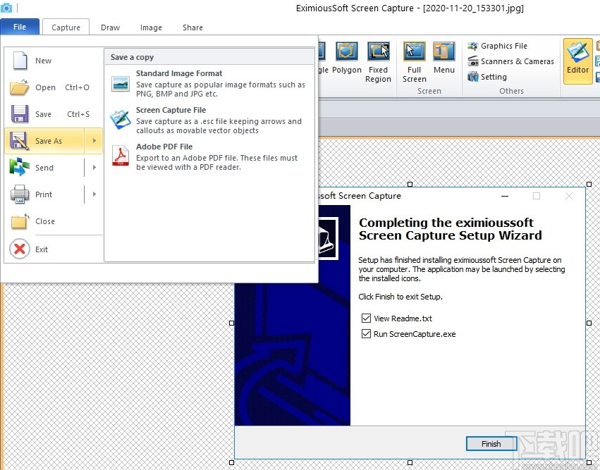600x470 pixels.
Task: Enable View Readme.txt checkbox
Action: pyautogui.click(x=366, y=318)
